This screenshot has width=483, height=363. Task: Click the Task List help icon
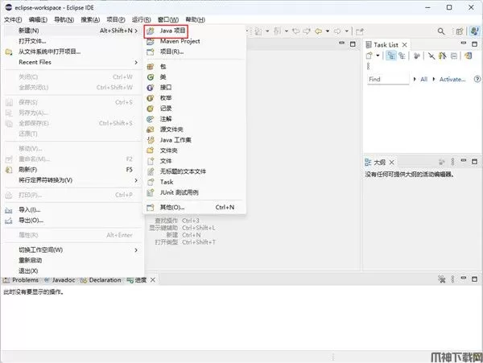[x=477, y=79]
